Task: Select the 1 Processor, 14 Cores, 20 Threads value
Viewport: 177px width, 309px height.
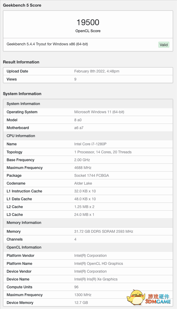Action: click(103, 152)
